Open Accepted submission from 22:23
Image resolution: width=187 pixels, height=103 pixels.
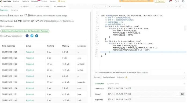click(30, 58)
